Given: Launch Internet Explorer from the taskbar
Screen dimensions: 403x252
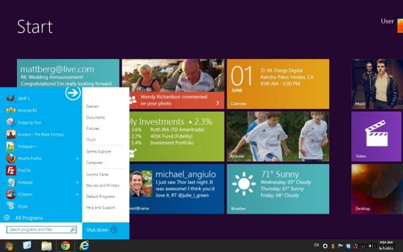Looking at the screenshot, I should coord(85,245).
